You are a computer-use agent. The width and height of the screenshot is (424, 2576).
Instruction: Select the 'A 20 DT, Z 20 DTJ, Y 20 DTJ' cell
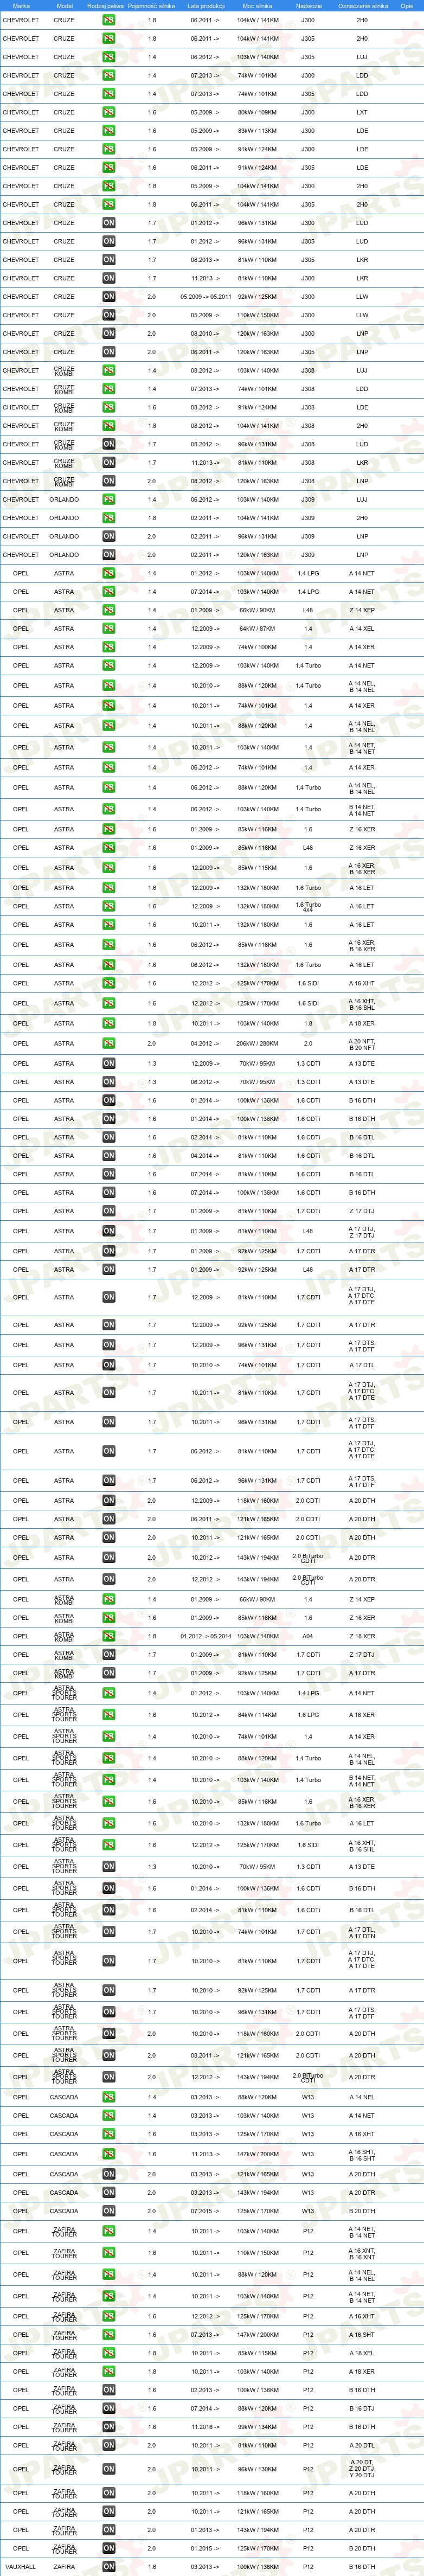[x=362, y=2469]
